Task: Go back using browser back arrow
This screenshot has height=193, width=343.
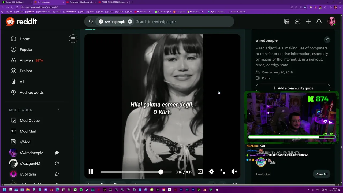Action: (x=3, y=7)
